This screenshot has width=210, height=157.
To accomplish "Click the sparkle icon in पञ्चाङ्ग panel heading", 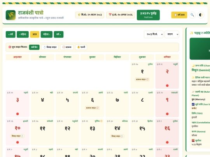I will (192, 33).
